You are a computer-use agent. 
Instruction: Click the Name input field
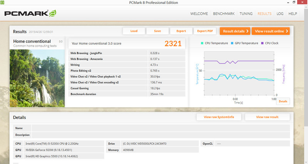[161, 128]
